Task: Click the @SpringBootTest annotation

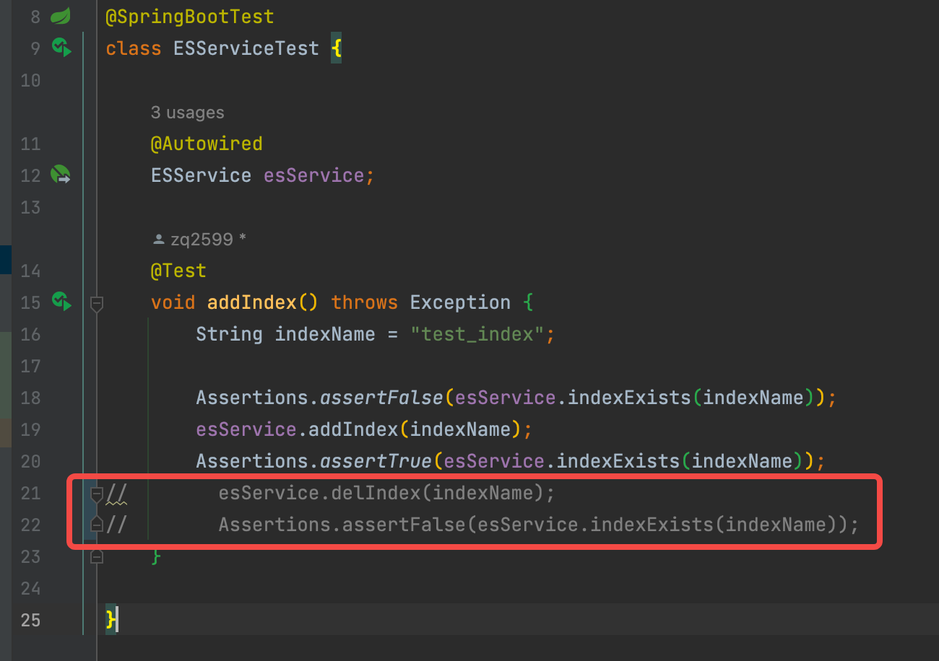Action: [x=191, y=16]
